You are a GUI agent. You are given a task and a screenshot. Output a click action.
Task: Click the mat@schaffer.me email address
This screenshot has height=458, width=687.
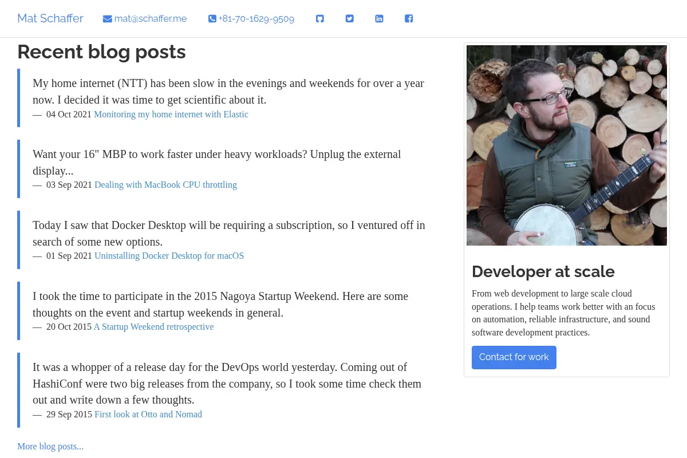click(x=151, y=19)
